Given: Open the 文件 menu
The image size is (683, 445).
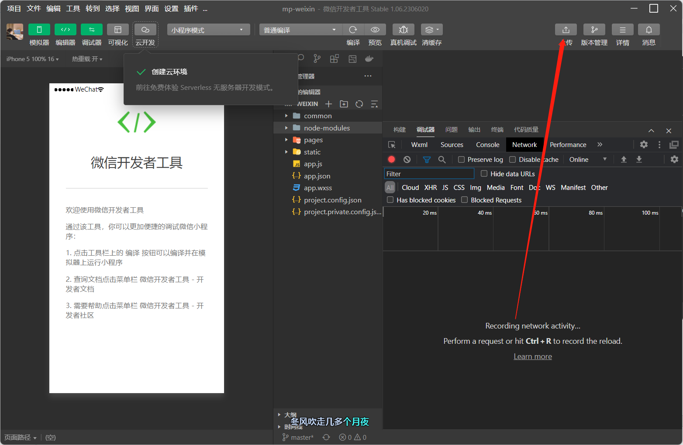Looking at the screenshot, I should pyautogui.click(x=34, y=9).
